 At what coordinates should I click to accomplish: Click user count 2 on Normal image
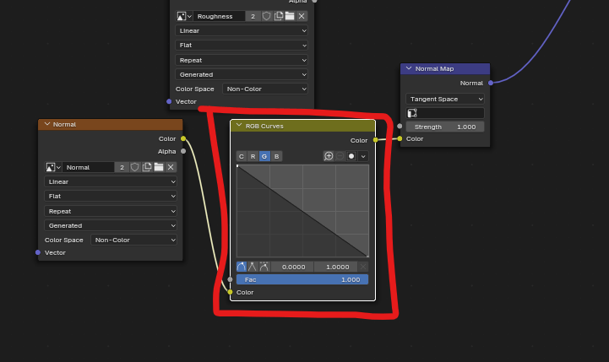(122, 167)
